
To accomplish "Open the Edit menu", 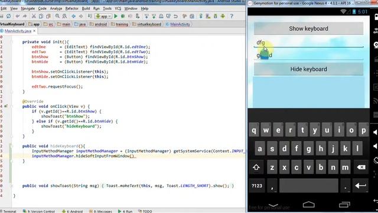I will (4, 8).
